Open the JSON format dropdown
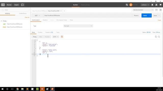This screenshot has width=163, height=91. pyautogui.click(x=56, y=37)
